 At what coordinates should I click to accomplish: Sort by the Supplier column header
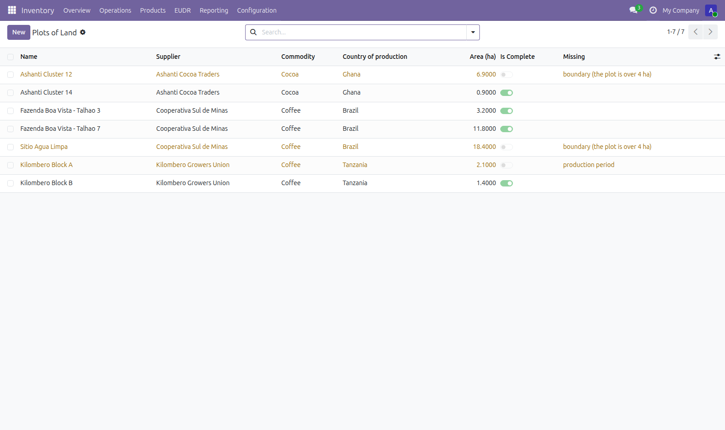[x=168, y=57]
